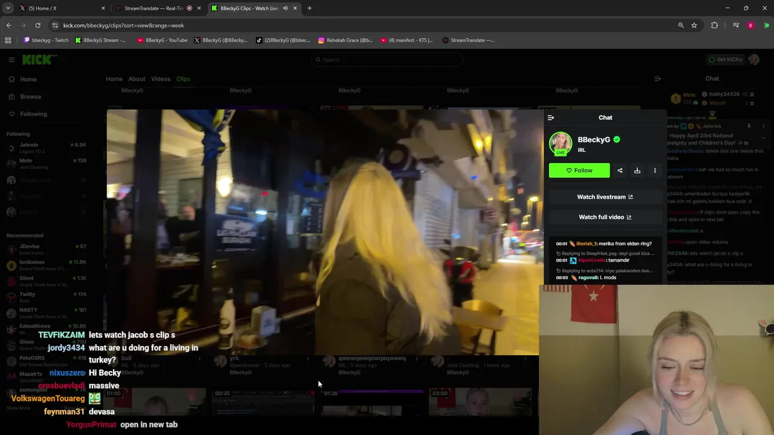Switch to the Home channel tab
The height and width of the screenshot is (435, 774).
tap(114, 79)
